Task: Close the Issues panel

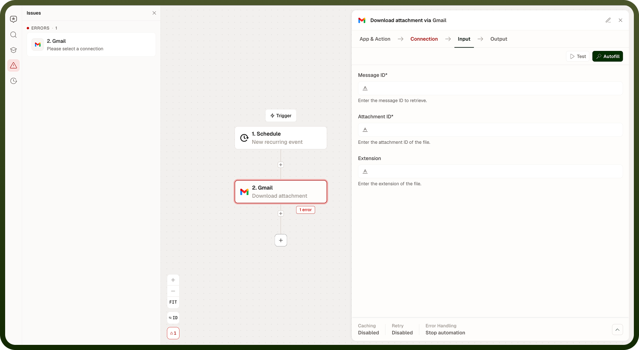Action: pos(154,13)
